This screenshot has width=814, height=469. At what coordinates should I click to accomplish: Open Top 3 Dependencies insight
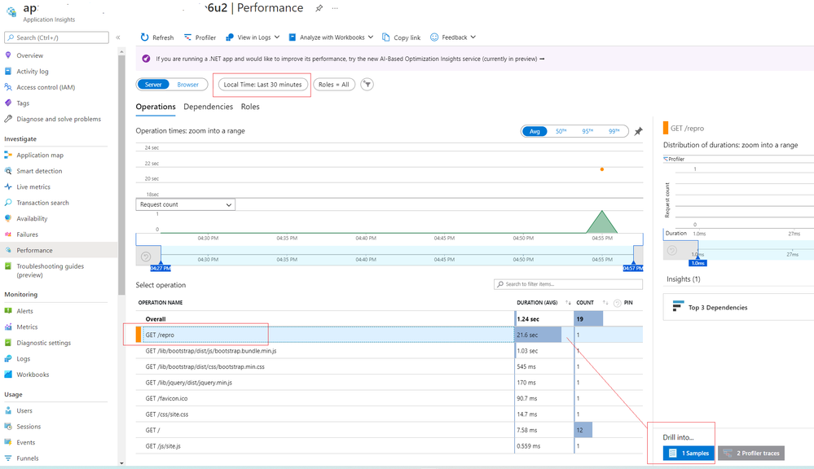click(738, 307)
